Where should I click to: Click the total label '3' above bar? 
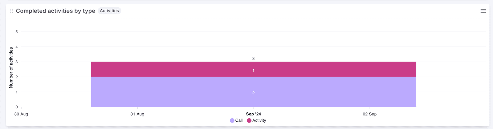click(x=254, y=59)
